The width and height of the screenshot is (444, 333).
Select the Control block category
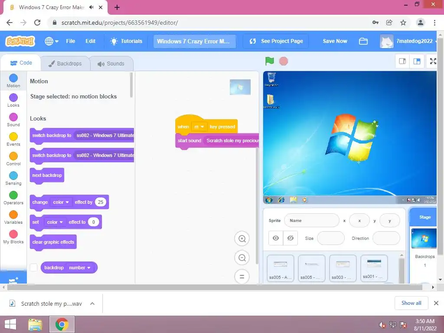coord(13,159)
